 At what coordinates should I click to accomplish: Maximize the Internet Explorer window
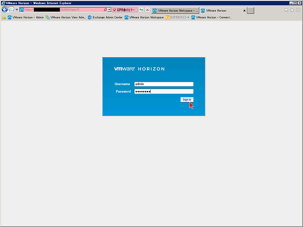[x=295, y=3]
